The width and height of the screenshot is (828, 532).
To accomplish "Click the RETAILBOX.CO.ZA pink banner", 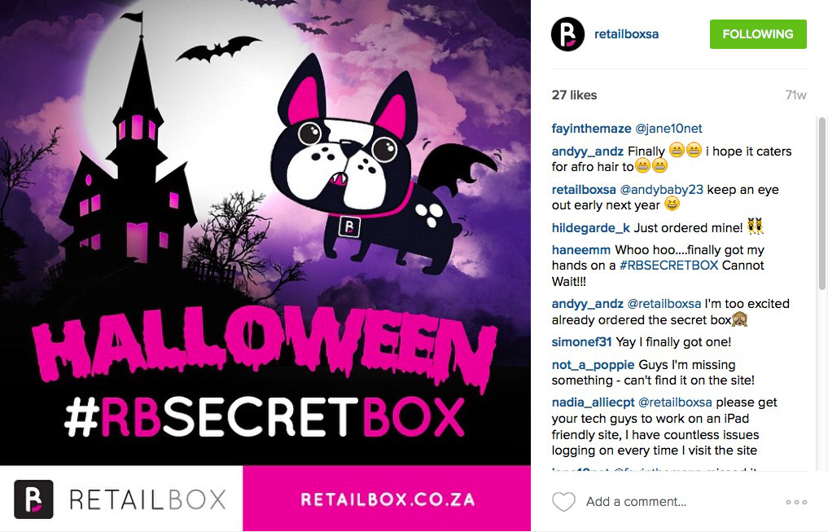I will tap(387, 499).
